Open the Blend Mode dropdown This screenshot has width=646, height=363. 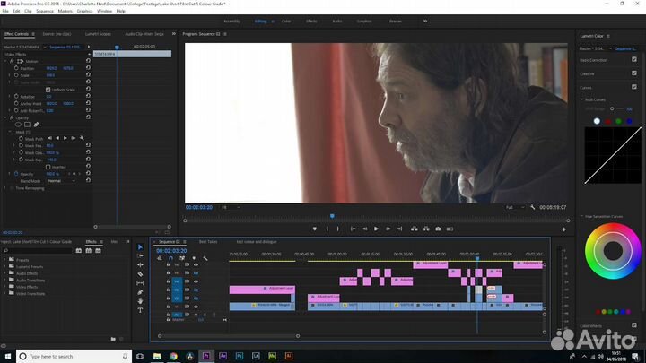[62, 181]
